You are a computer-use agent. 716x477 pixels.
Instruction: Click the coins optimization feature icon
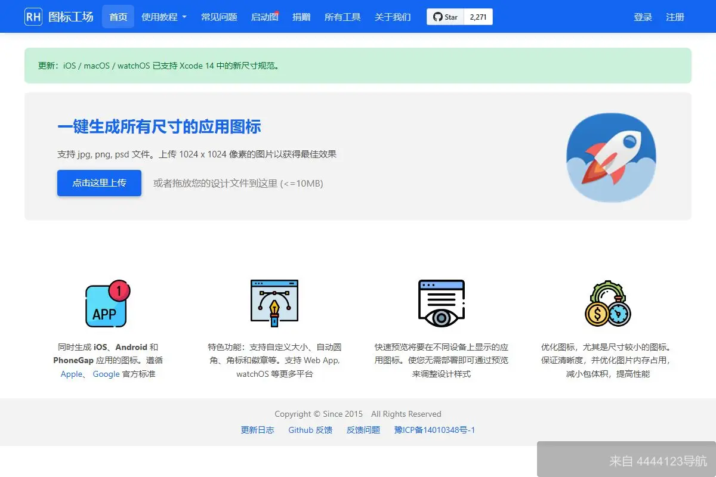click(607, 302)
